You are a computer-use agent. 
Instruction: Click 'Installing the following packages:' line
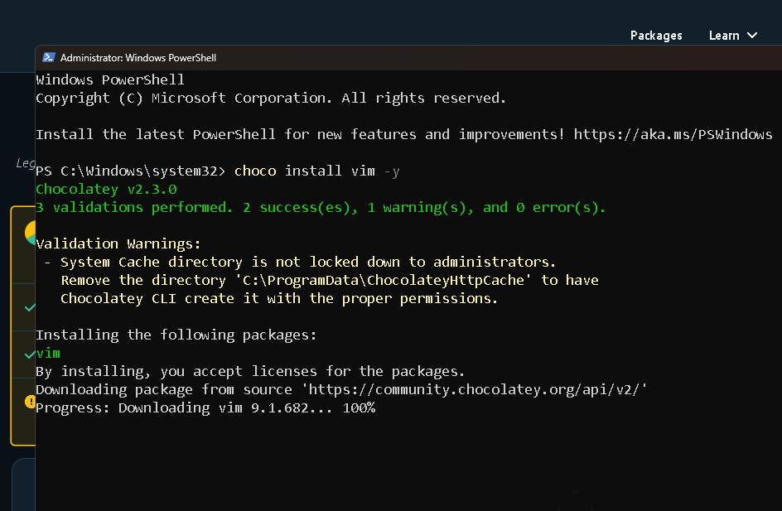click(x=176, y=335)
